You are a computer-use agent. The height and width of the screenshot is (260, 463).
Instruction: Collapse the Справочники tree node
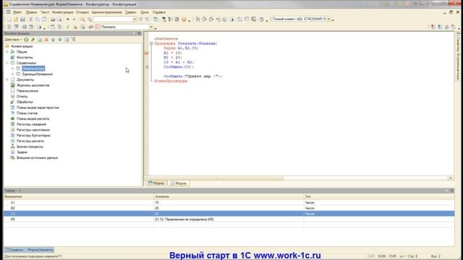(x=7, y=63)
